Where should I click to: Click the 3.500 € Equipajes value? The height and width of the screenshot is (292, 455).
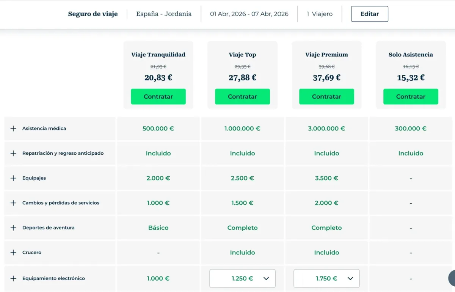click(x=327, y=178)
